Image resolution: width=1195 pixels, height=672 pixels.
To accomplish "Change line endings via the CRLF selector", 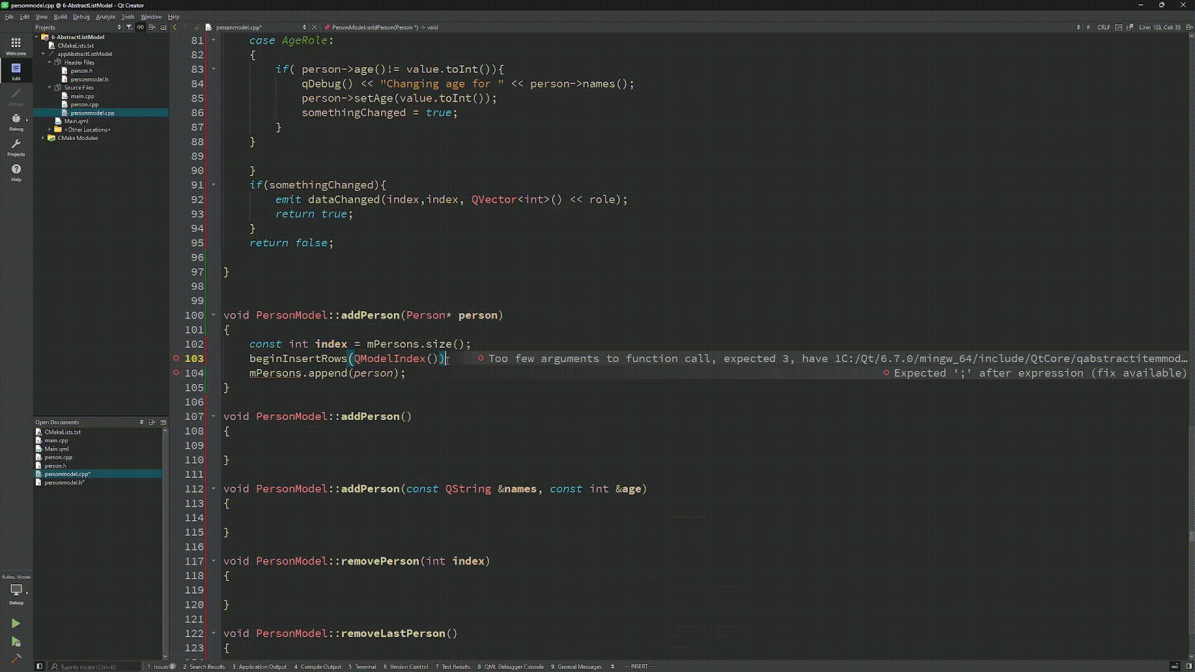I will [1104, 27].
